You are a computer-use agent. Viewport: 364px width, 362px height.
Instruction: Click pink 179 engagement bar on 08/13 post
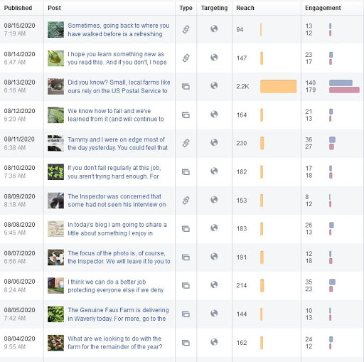(x=344, y=90)
